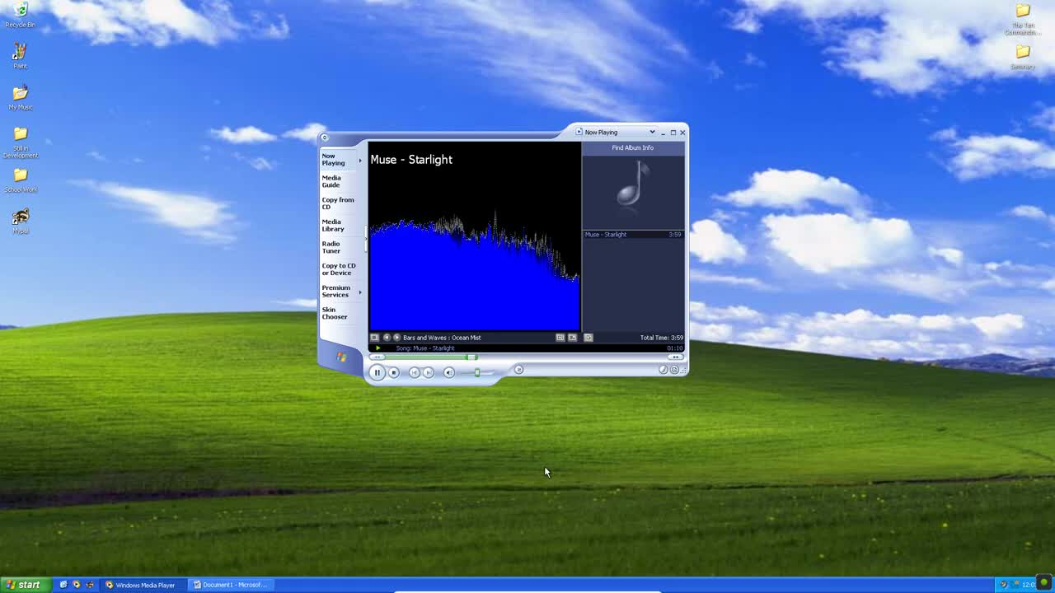Stop playback with the Stop button

pyautogui.click(x=394, y=372)
